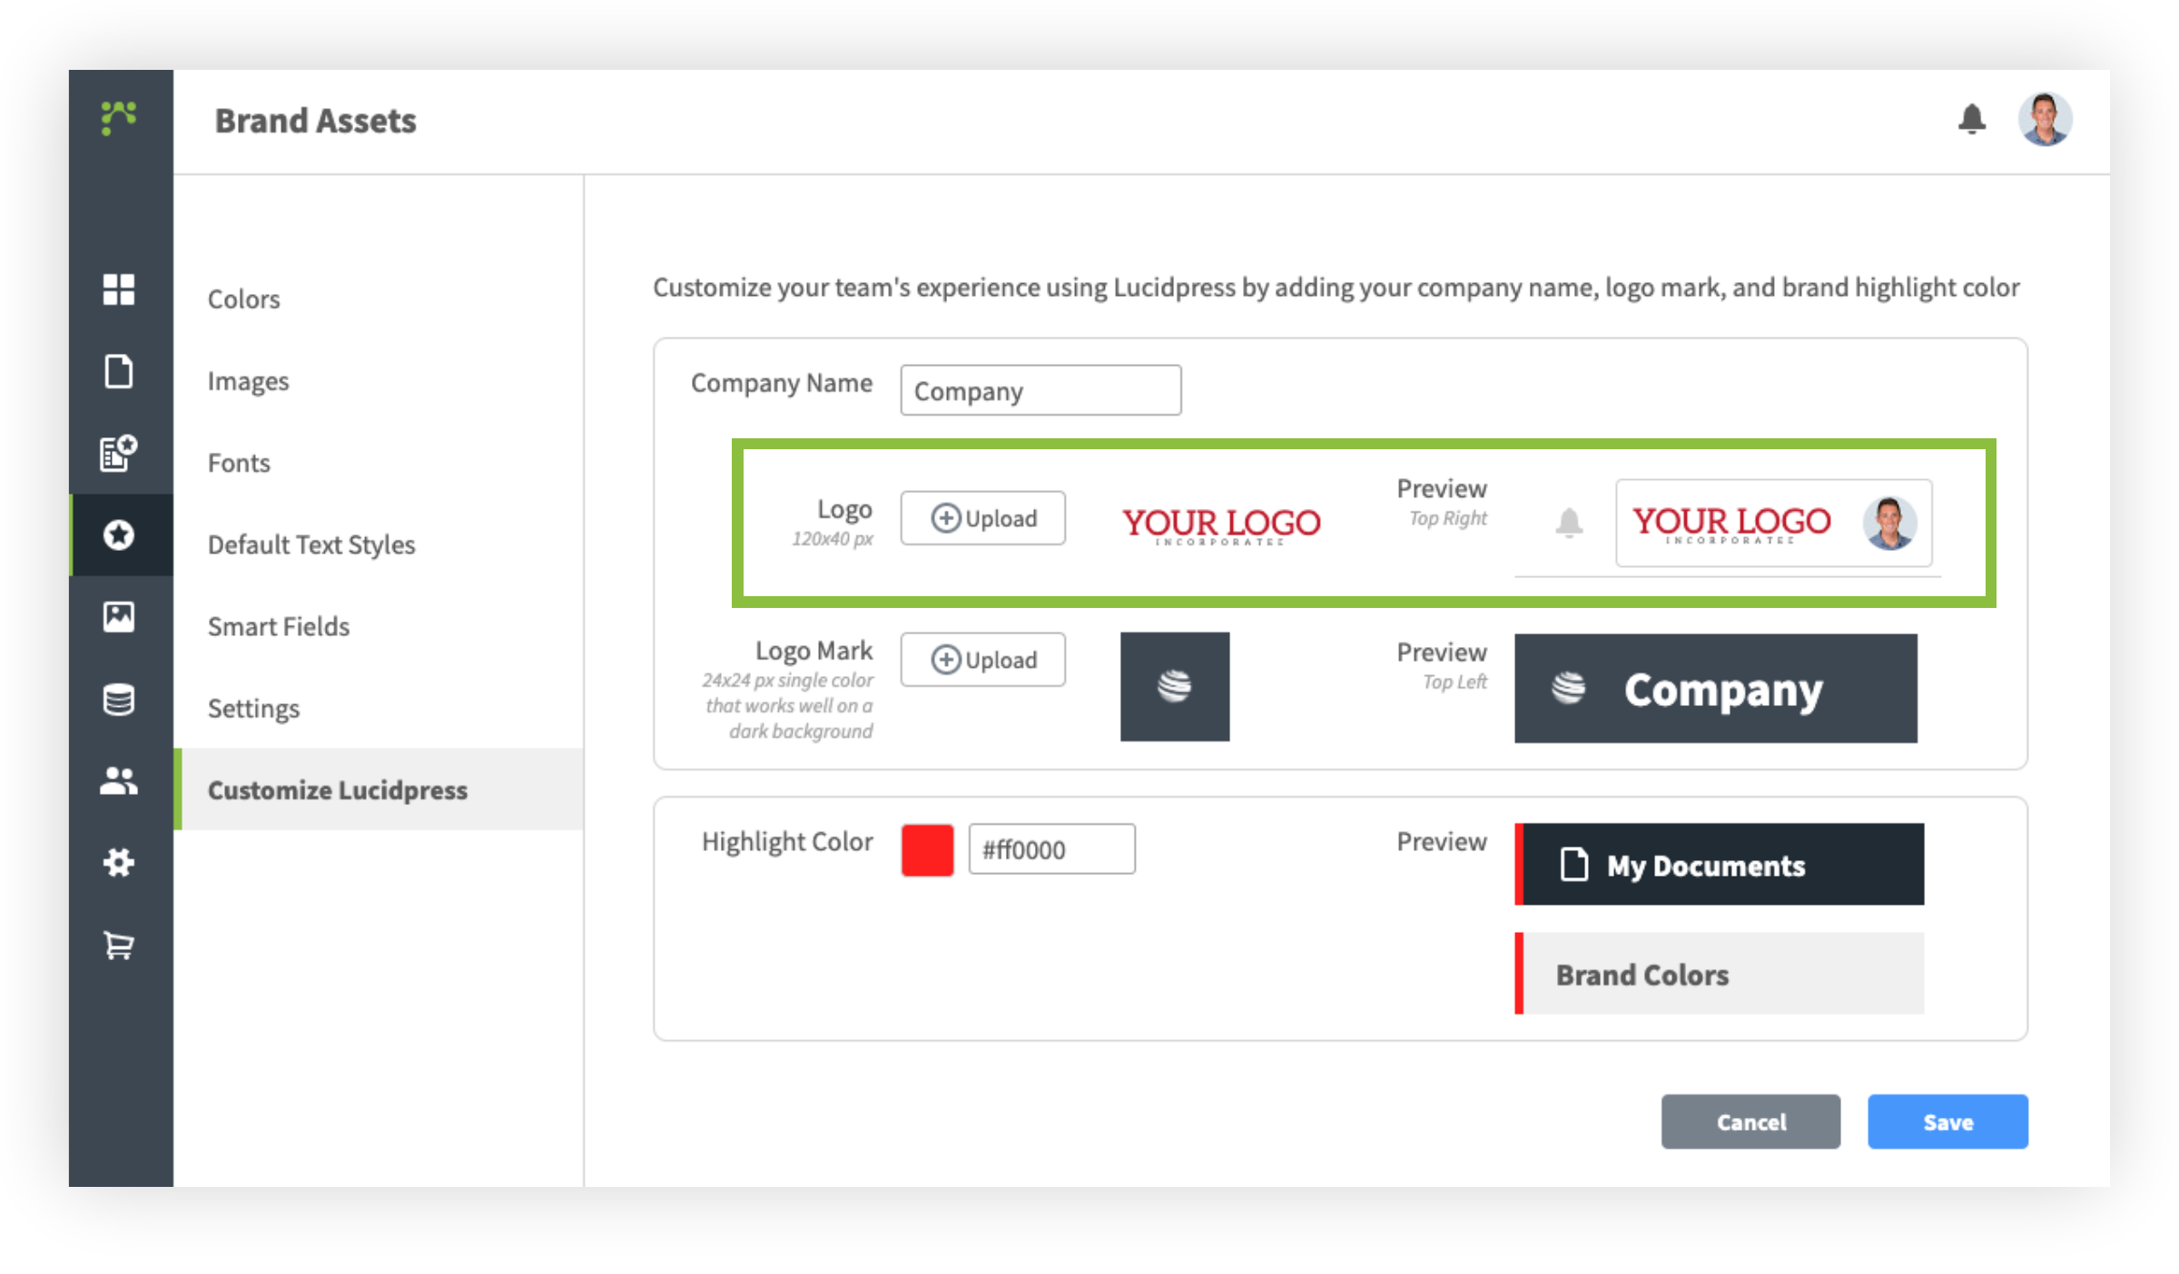Click the notification bell in header
Viewport: 2179px width, 1274px height.
1971,120
